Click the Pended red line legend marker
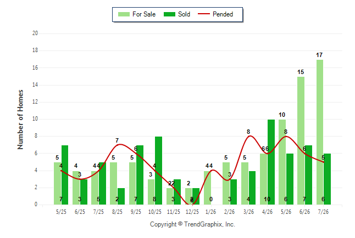Image resolution: width=355 pixels, height=238 pixels. point(204,14)
